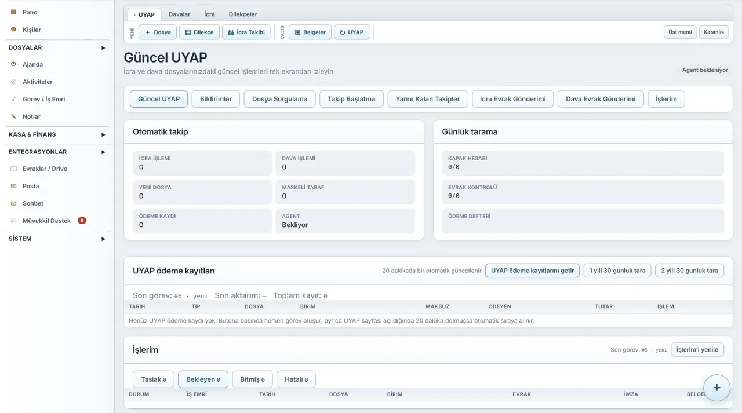Click the MAKBUZ column header
The image size is (742, 413).
click(x=437, y=306)
